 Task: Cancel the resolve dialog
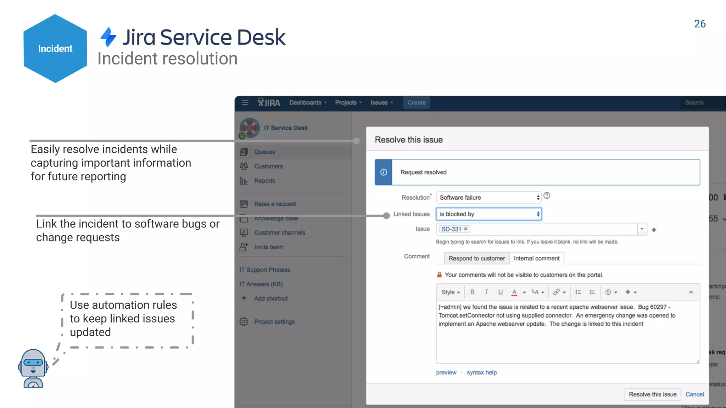click(x=694, y=395)
